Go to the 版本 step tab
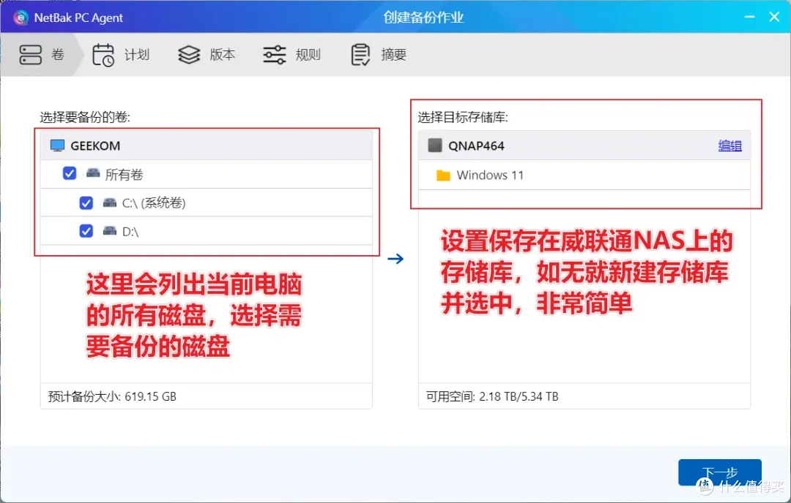The height and width of the screenshot is (503, 791). pyautogui.click(x=207, y=54)
